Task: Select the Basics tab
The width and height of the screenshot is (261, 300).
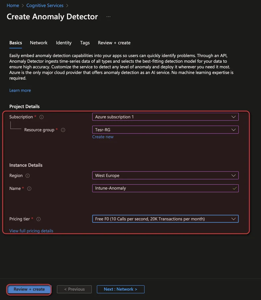Action: coord(16,43)
